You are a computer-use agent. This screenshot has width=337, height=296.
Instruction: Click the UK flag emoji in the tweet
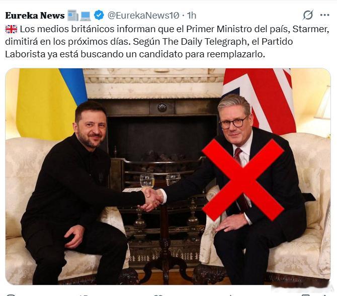pos(11,29)
